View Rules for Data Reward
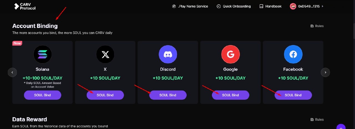This screenshot has height=129, width=355. (317, 120)
